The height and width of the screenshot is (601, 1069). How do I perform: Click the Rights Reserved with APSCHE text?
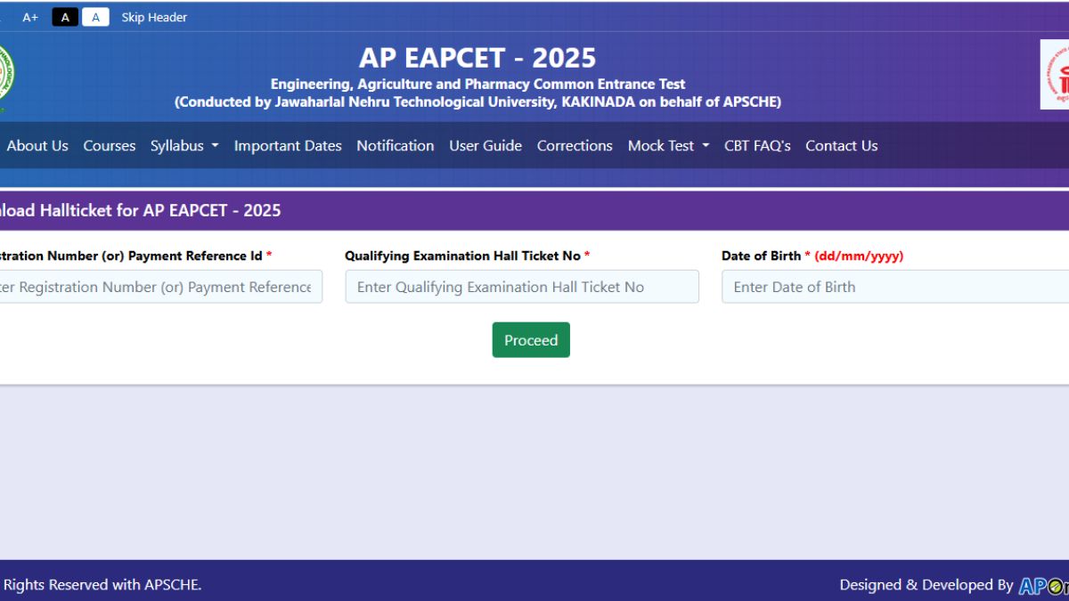(x=102, y=585)
